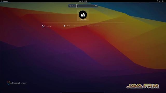Open the Switch User application icon
The image size is (166, 93).
[x=83, y=15]
